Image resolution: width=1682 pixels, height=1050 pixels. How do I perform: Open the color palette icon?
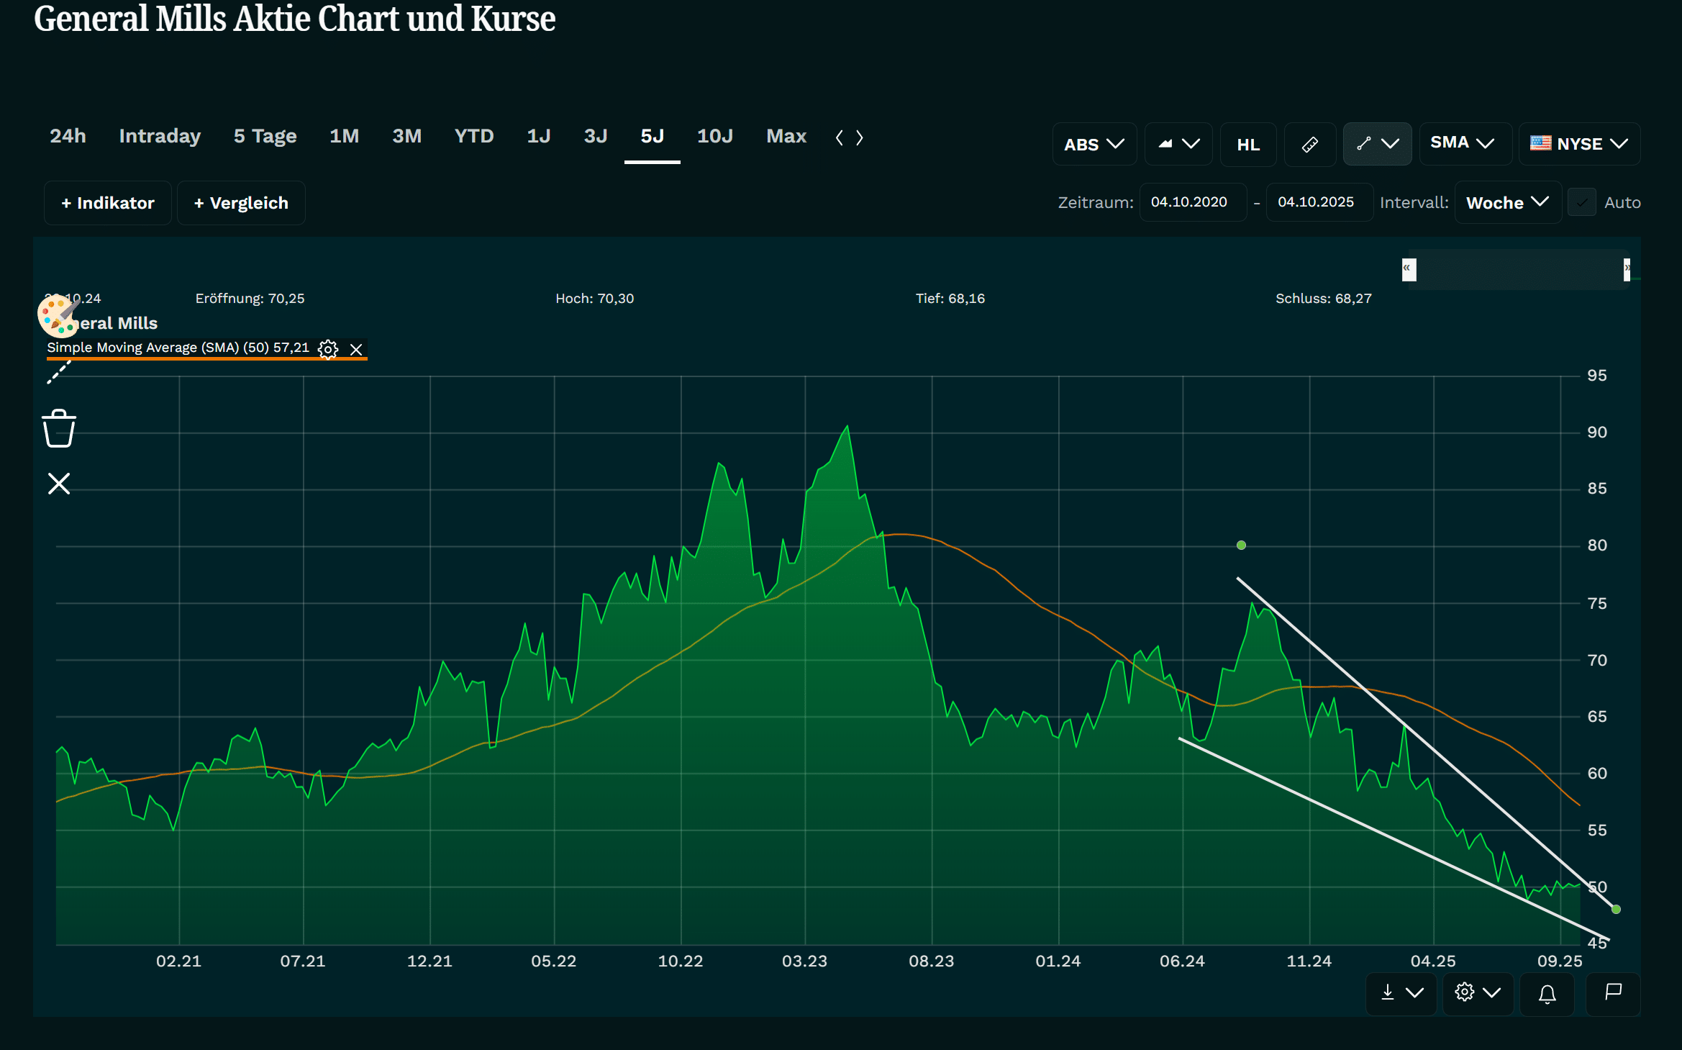(x=58, y=316)
